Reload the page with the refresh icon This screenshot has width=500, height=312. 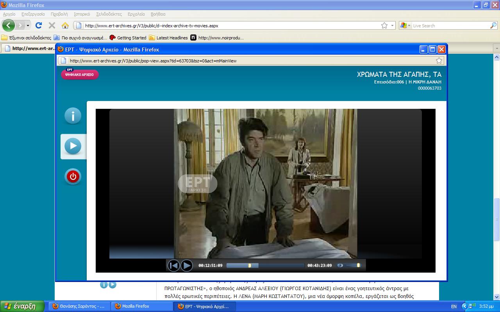point(39,26)
